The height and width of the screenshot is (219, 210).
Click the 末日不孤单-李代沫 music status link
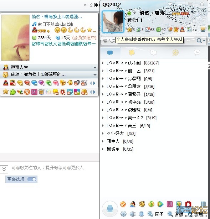point(55,25)
